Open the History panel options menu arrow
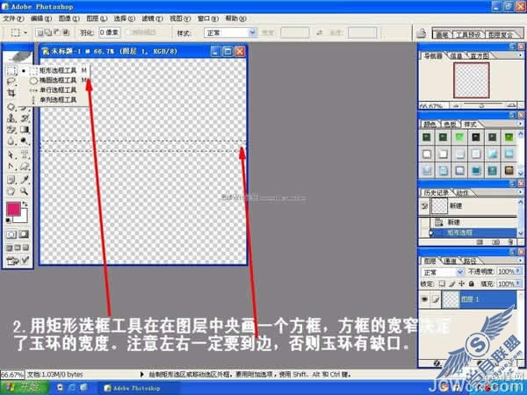Screen dimensions: 527x395 pyautogui.click(x=520, y=192)
